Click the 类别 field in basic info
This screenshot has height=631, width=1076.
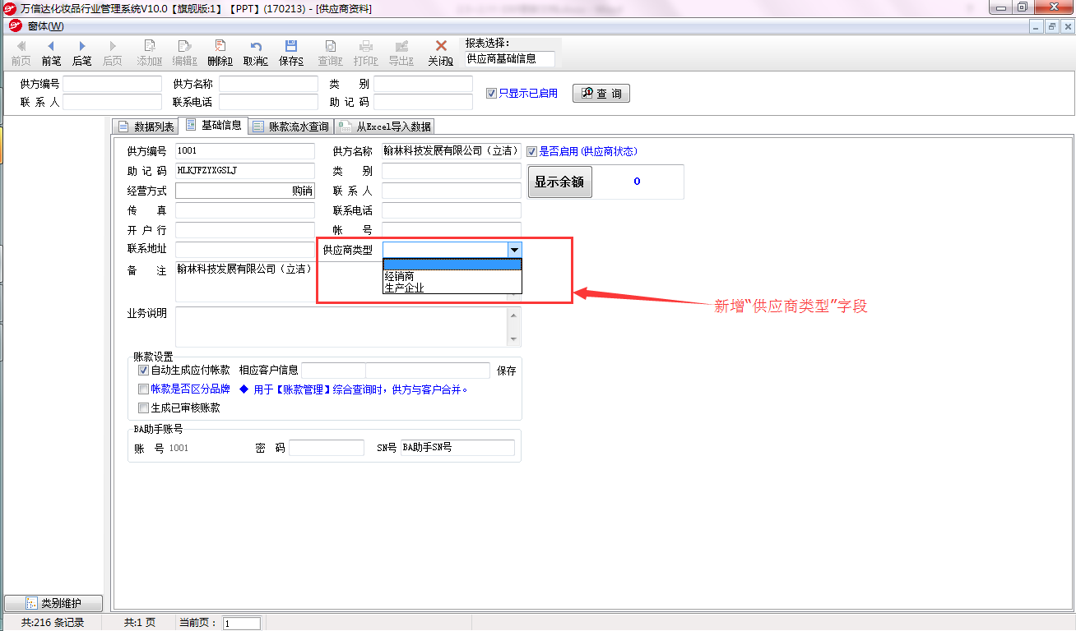click(x=452, y=171)
